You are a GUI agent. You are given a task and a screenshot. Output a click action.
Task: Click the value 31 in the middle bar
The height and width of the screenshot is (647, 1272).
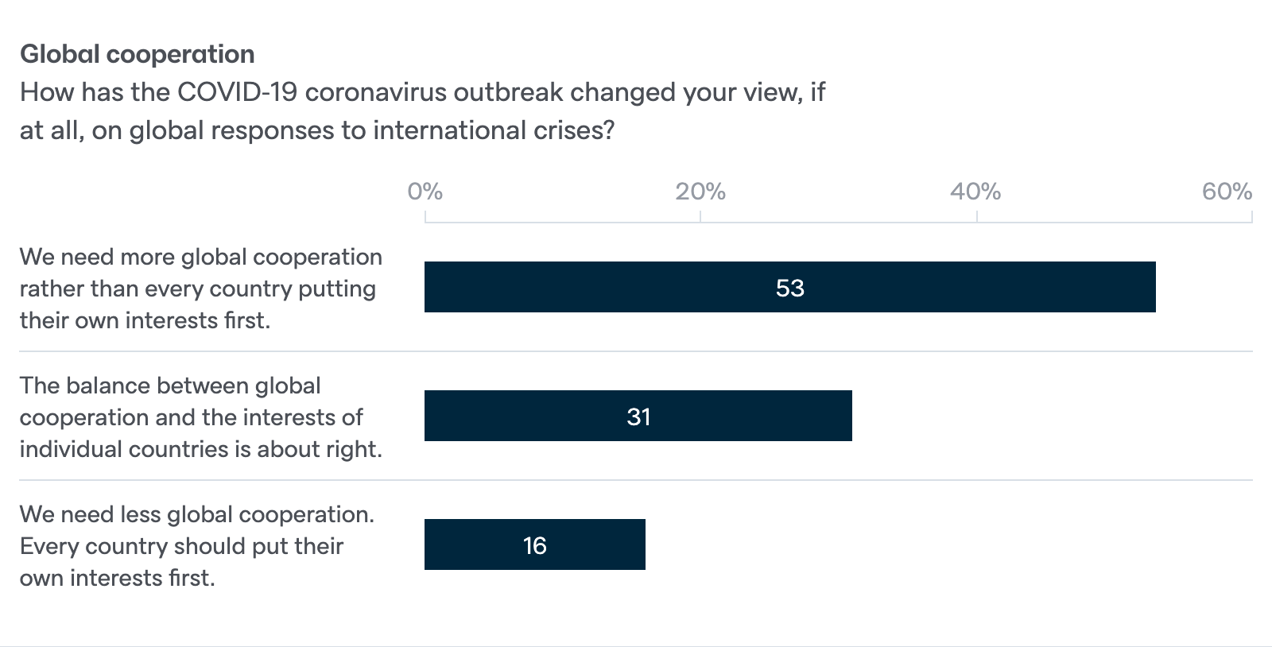coord(638,416)
